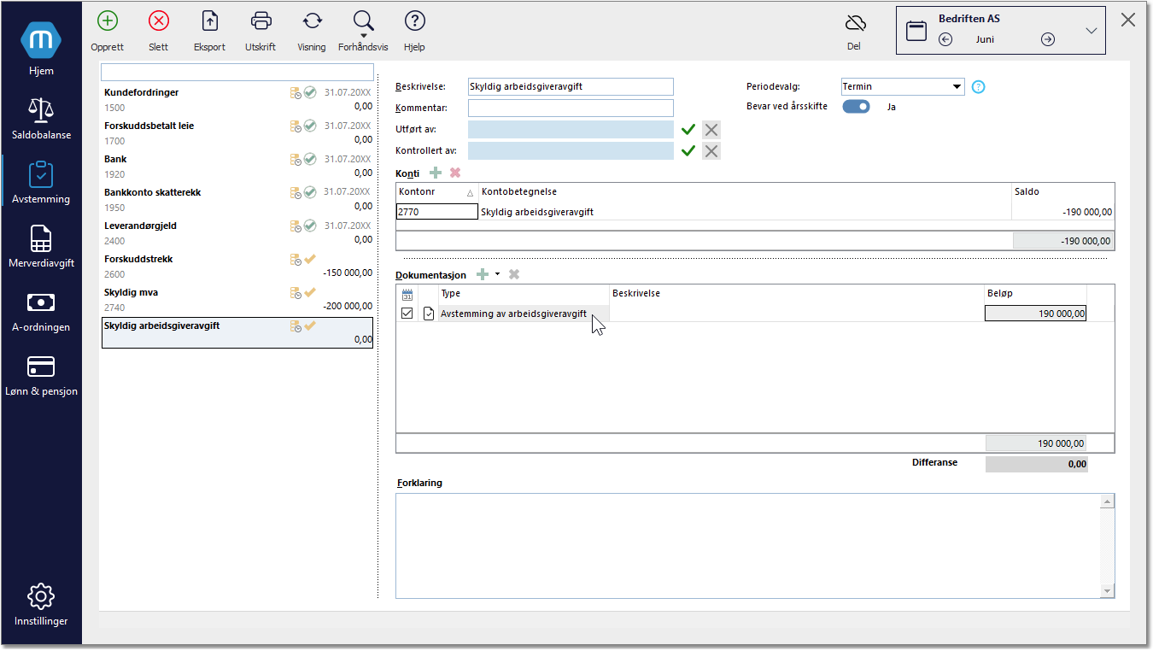Viewport: 1153px width, 651px height.
Task: Click the Del cloud icon
Action: pos(855,23)
